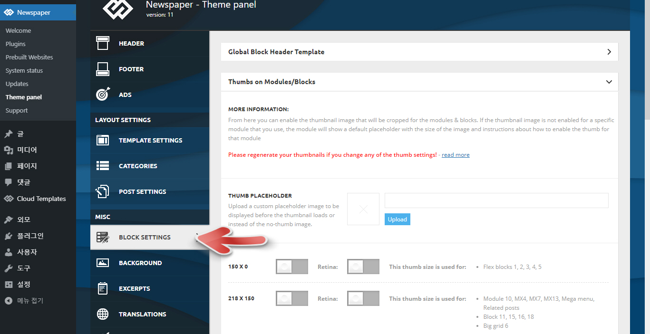
Task: Click the Ads target icon
Action: tap(103, 95)
